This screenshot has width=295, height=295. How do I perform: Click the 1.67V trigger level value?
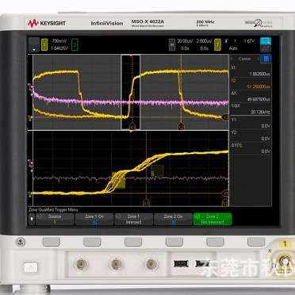click(249, 41)
